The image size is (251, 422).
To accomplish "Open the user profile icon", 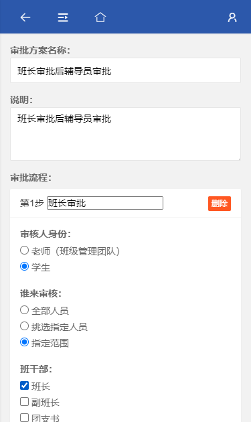I will tap(232, 17).
